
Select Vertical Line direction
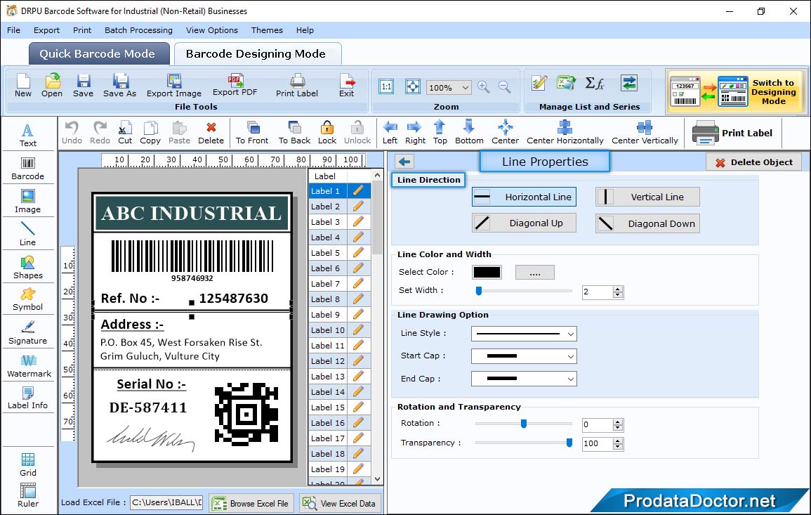point(647,197)
